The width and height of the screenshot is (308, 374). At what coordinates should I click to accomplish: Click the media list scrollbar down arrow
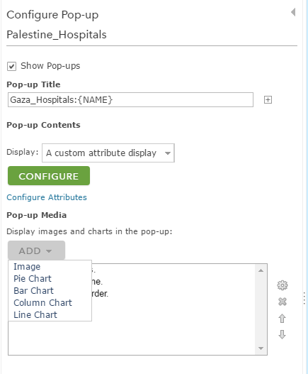pyautogui.click(x=261, y=348)
